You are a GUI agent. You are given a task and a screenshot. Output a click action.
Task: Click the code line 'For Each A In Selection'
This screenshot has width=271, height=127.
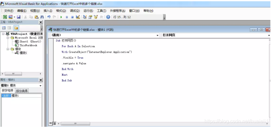(78, 46)
